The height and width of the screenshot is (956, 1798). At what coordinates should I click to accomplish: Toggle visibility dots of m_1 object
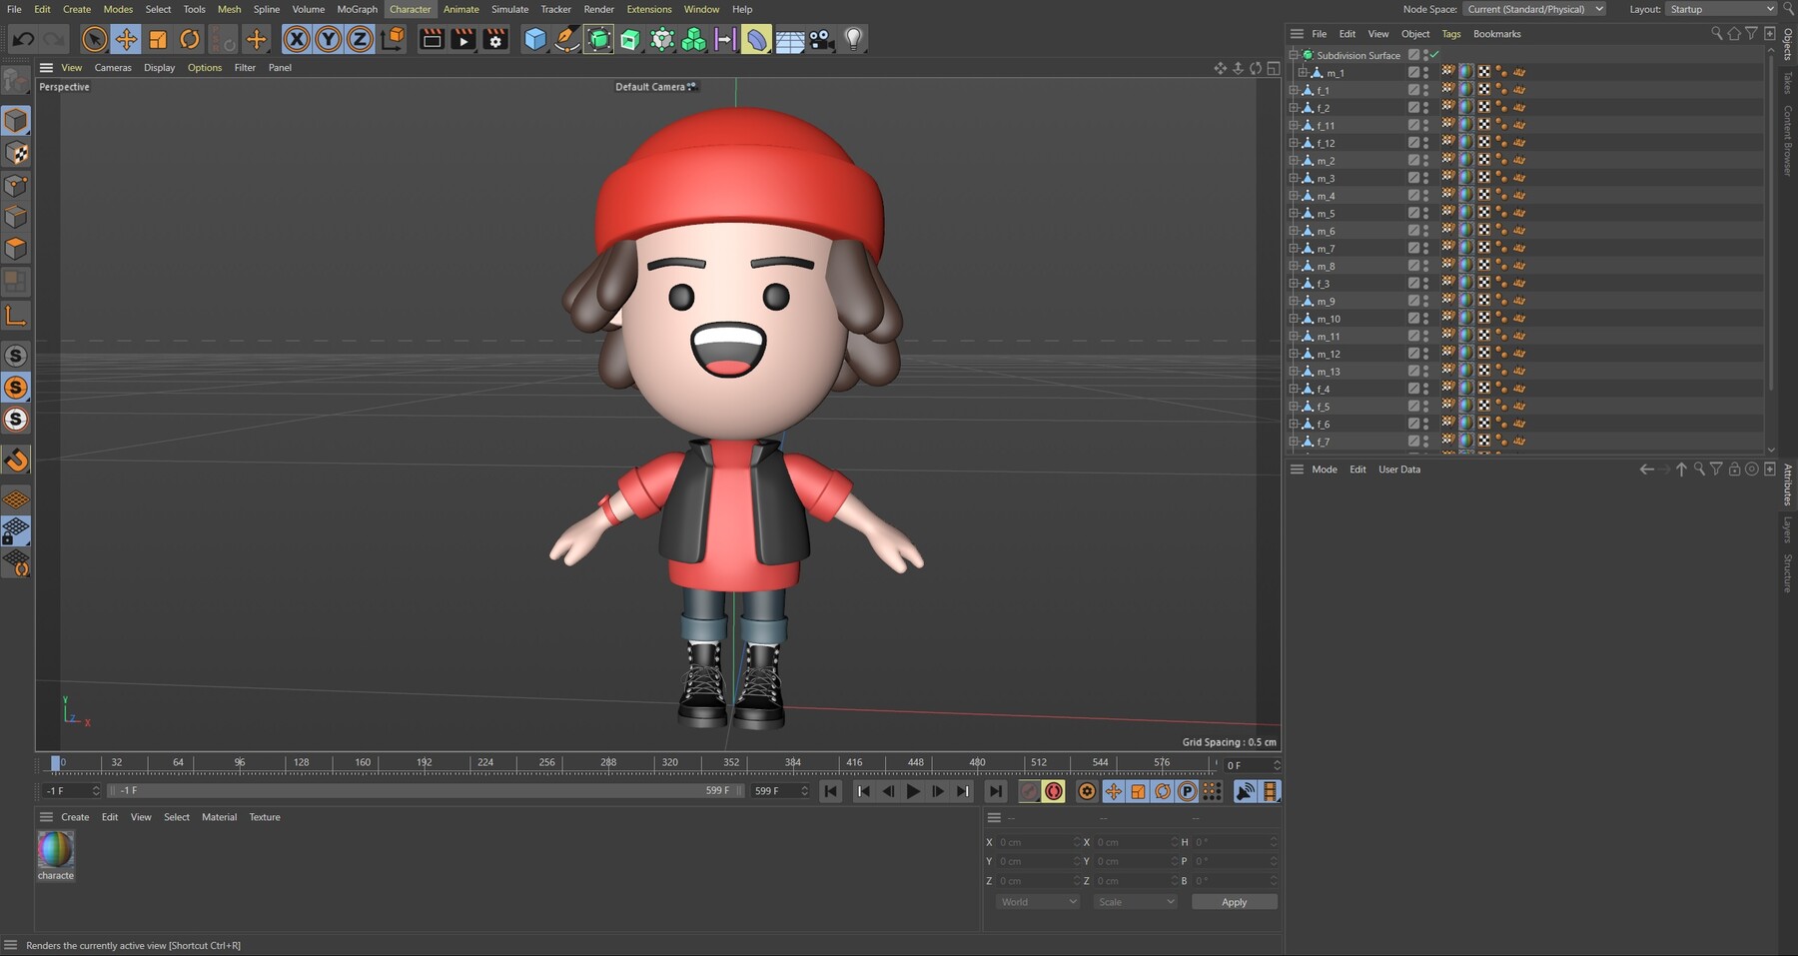(x=1426, y=73)
